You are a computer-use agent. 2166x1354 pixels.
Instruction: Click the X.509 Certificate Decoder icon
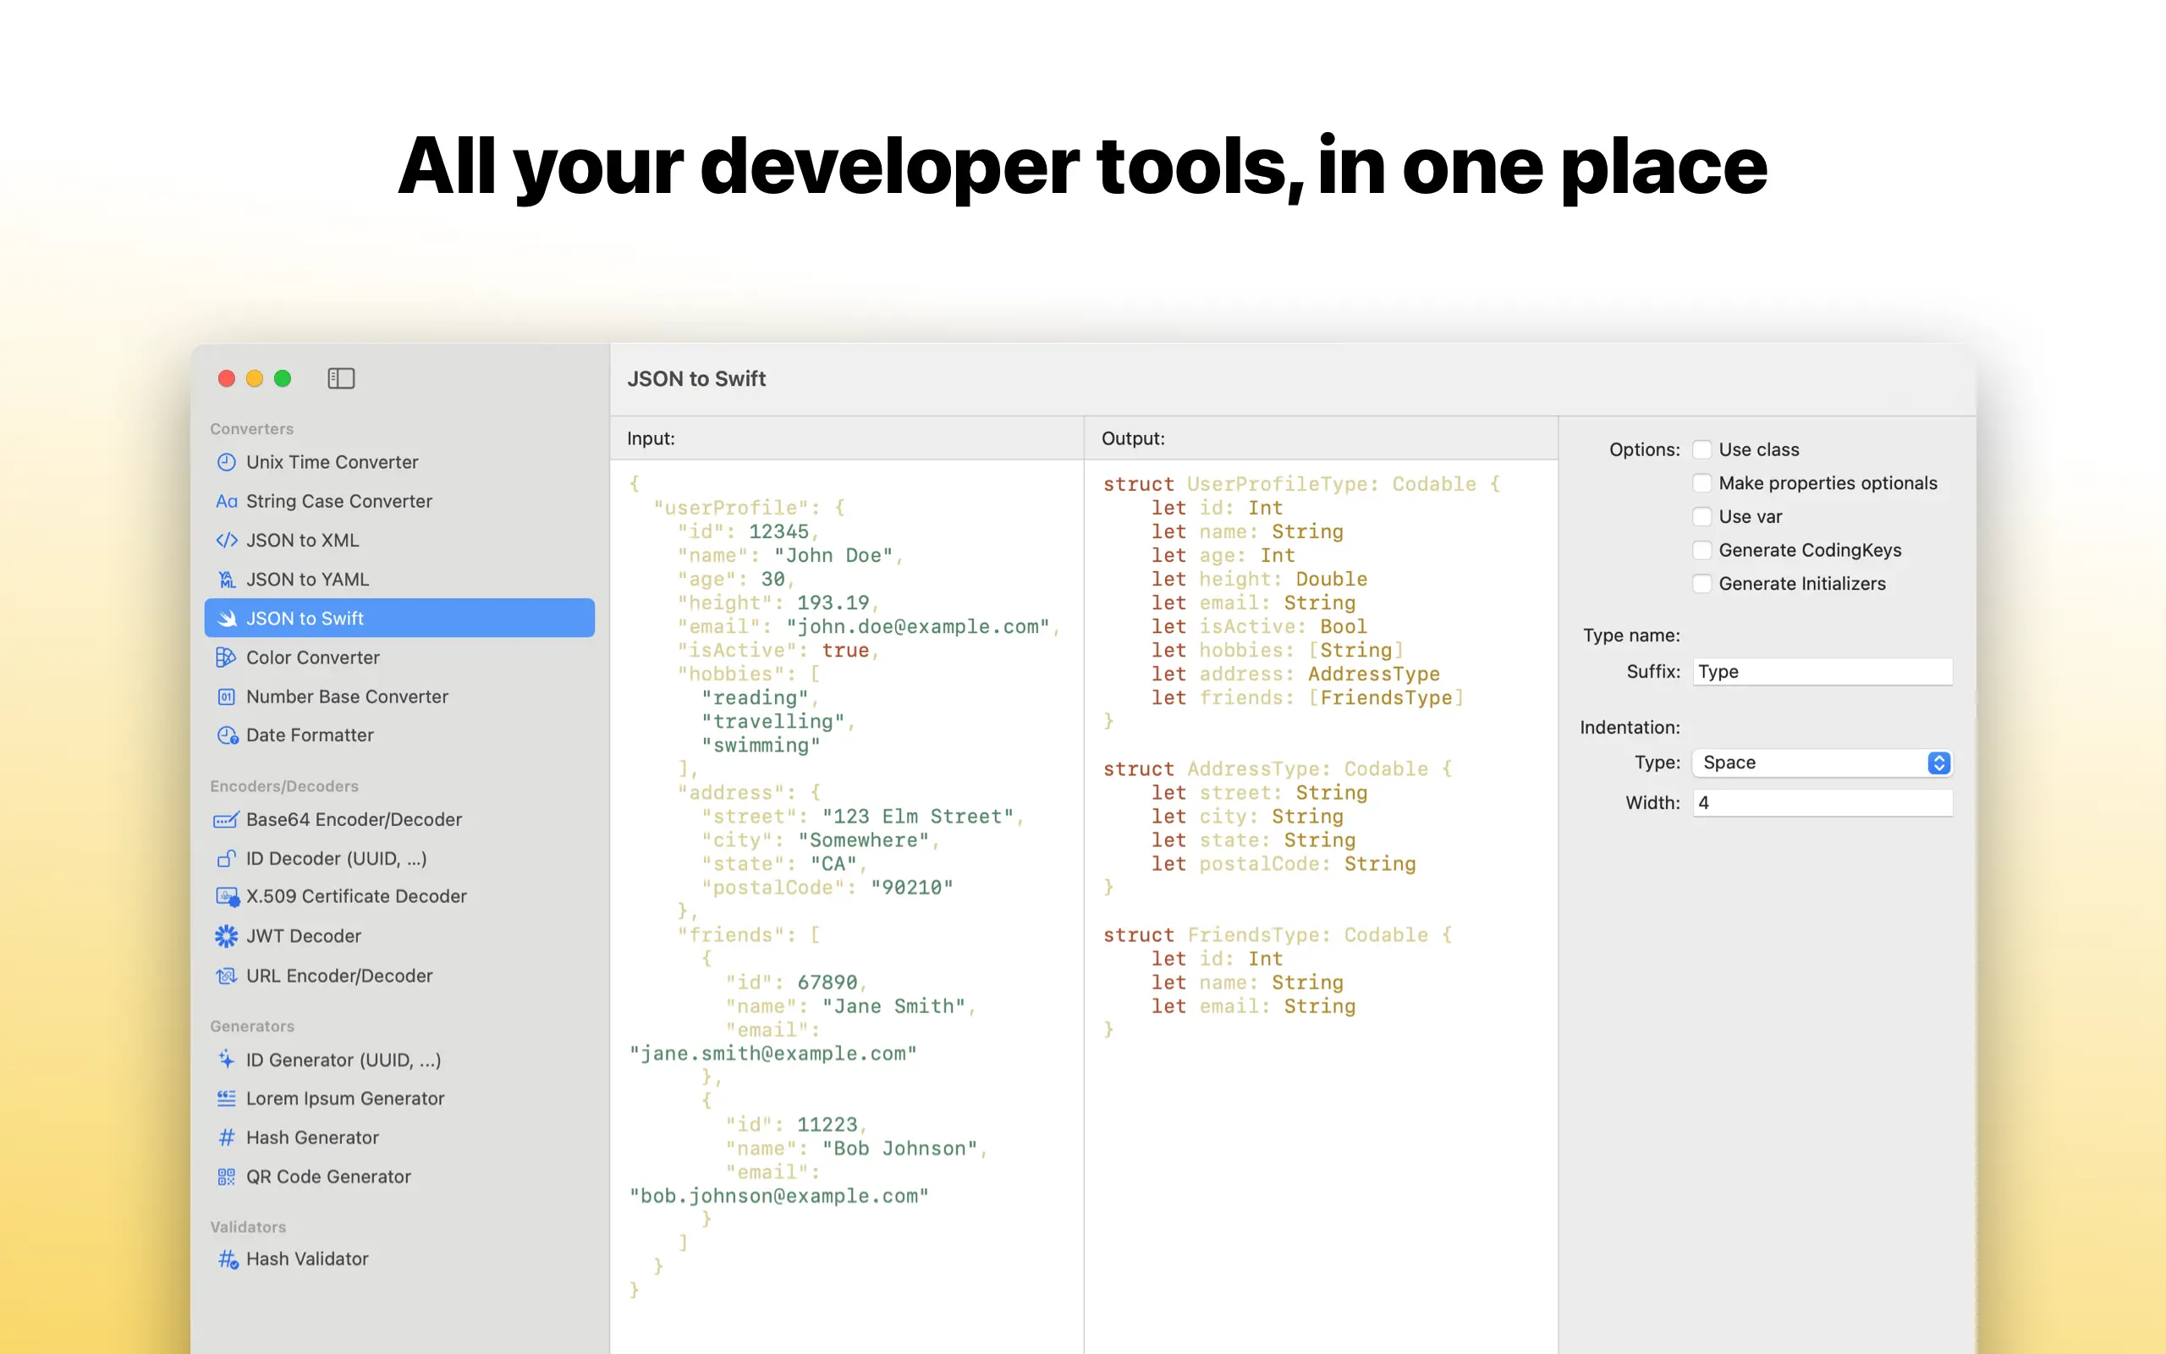pos(227,896)
